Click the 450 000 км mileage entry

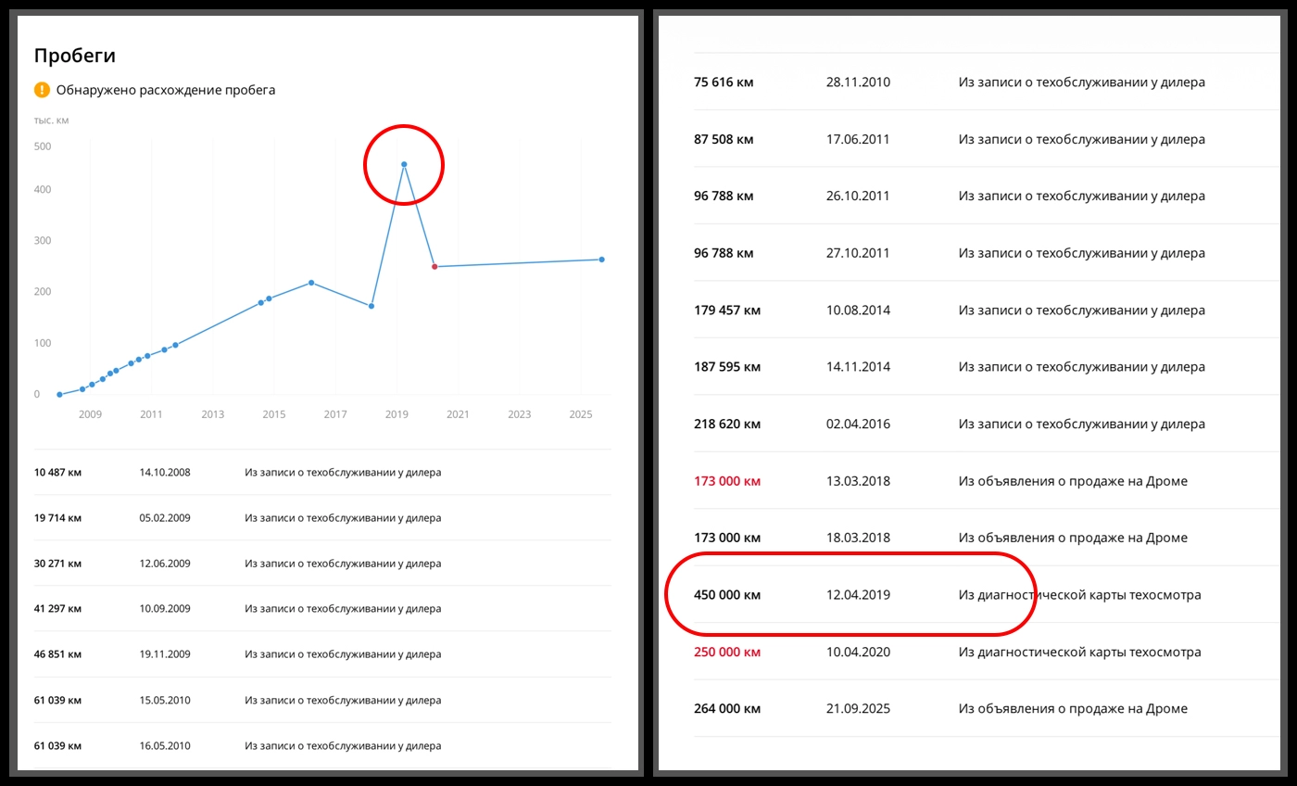tap(726, 595)
